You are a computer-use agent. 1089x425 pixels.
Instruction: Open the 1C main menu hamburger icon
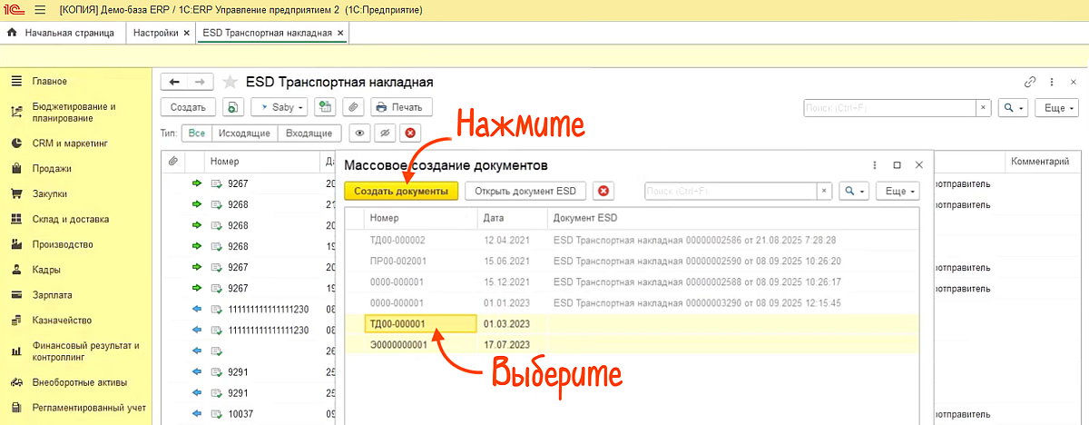(x=39, y=9)
